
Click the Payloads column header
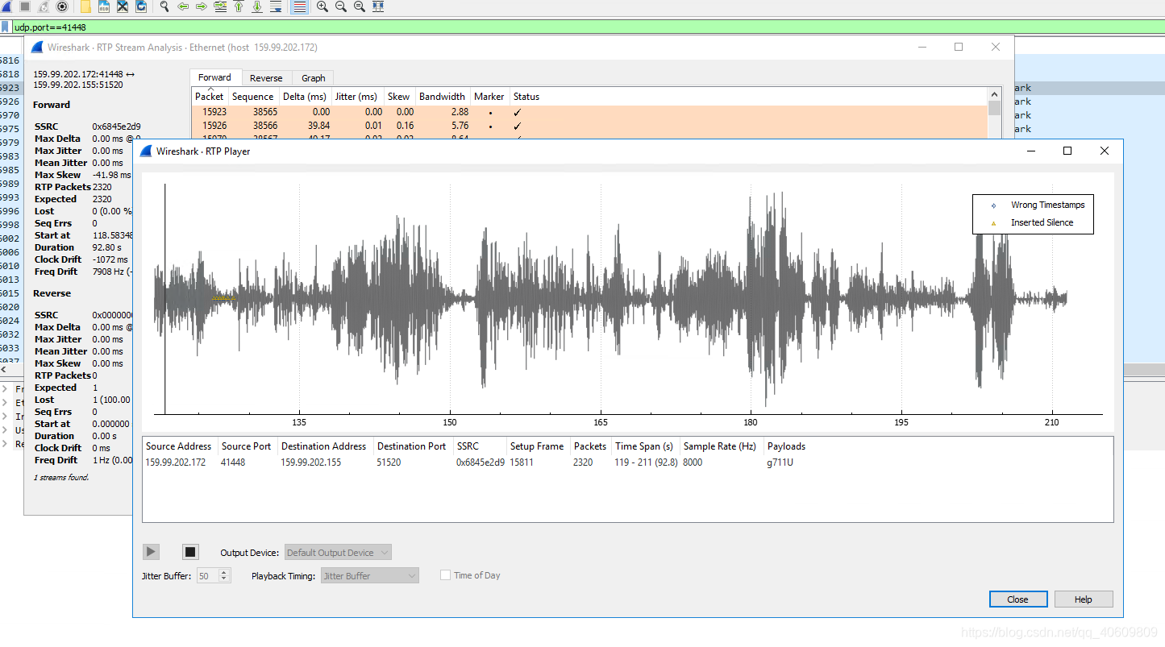(x=786, y=446)
